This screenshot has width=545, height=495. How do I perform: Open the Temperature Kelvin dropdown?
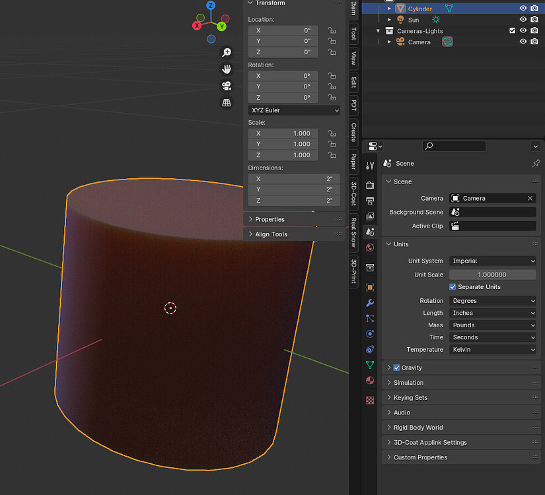tap(493, 349)
